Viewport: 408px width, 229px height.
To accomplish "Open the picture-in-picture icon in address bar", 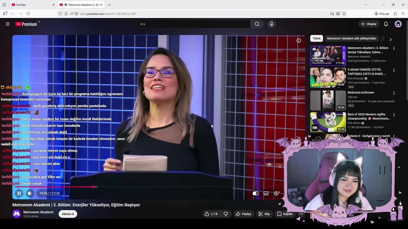I will pos(332,14).
